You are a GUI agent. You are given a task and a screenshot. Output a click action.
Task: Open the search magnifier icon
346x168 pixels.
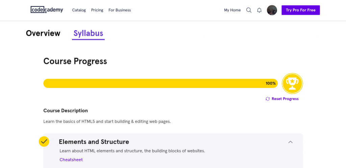[249, 10]
